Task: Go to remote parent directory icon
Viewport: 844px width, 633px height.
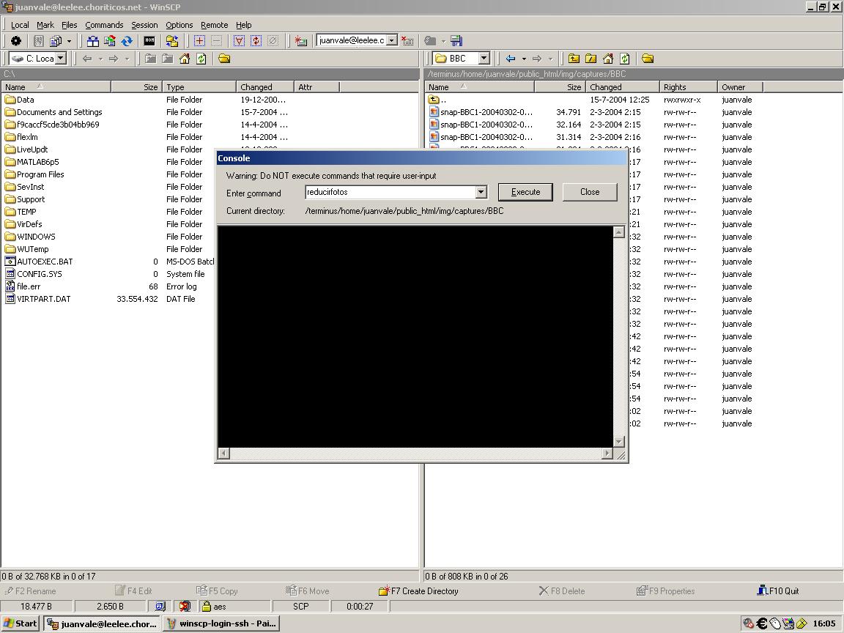Action: (574, 59)
